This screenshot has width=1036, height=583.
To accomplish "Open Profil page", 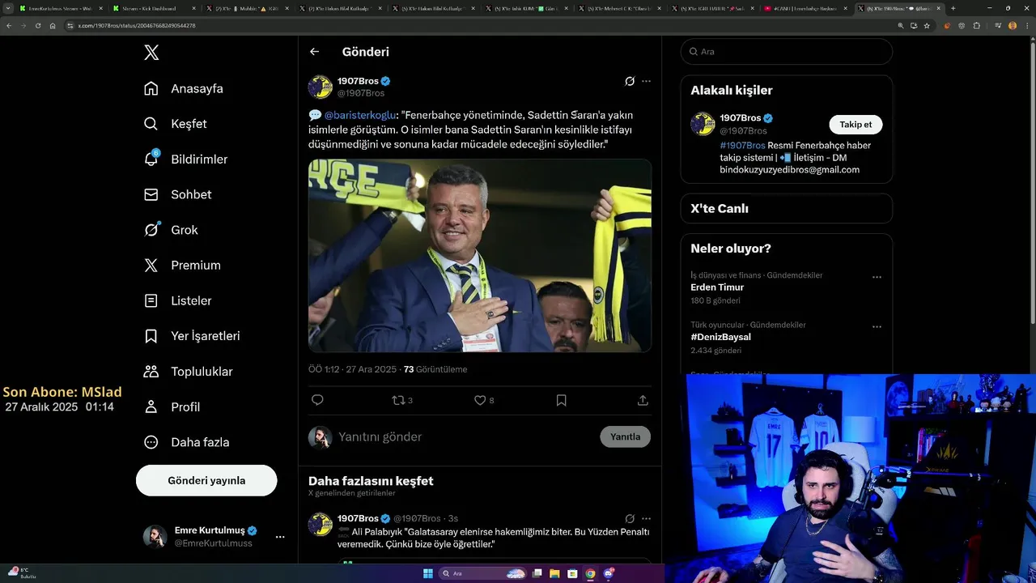I will (x=172, y=406).
